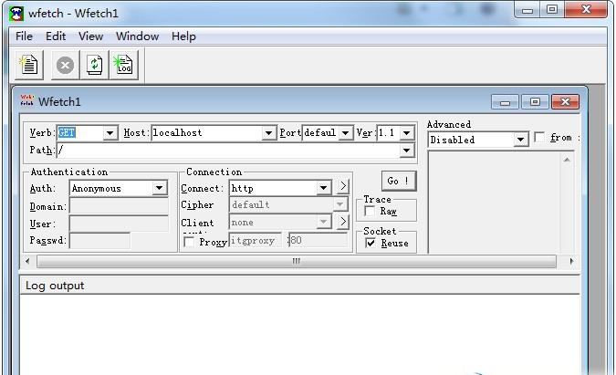
Task: Click the Advanced text list area
Action: tap(494, 203)
